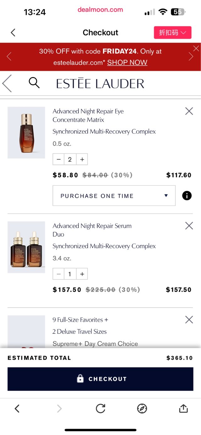
Task: Show next promo banner with right arrow
Action: pos(191,57)
